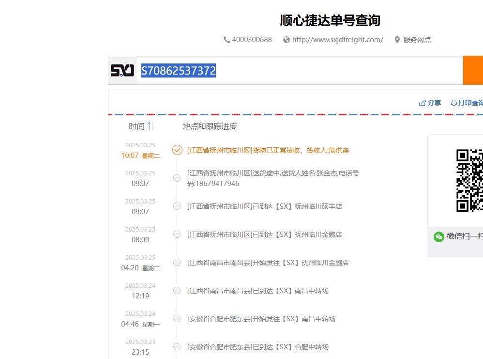Click the orange search button

click(473, 70)
